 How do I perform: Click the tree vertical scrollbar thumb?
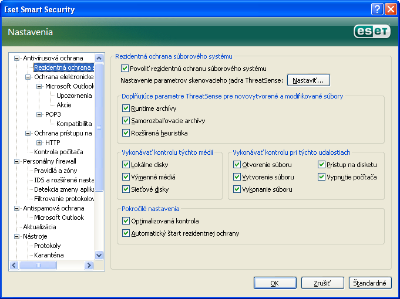99,127
